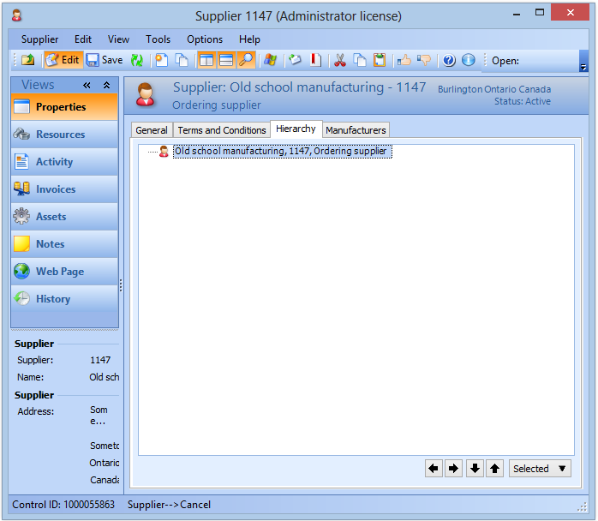Click the thumbs up icon
598x521 pixels.
click(404, 60)
